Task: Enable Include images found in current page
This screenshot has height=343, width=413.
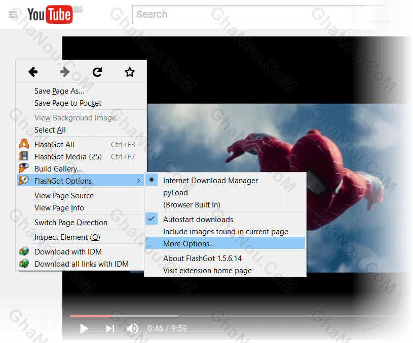Action: pyautogui.click(x=225, y=232)
